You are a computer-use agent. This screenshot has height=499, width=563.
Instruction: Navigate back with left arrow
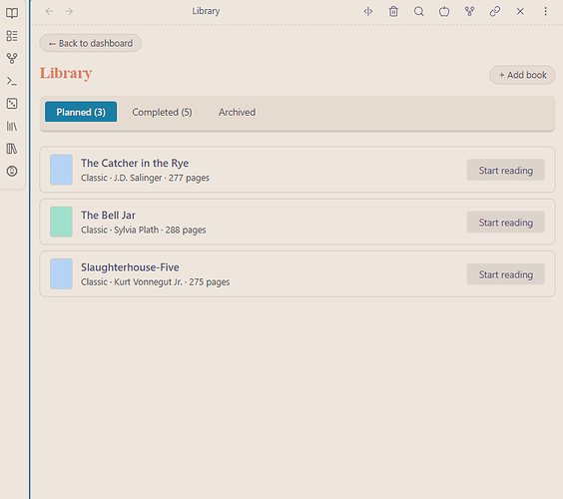pyautogui.click(x=49, y=12)
